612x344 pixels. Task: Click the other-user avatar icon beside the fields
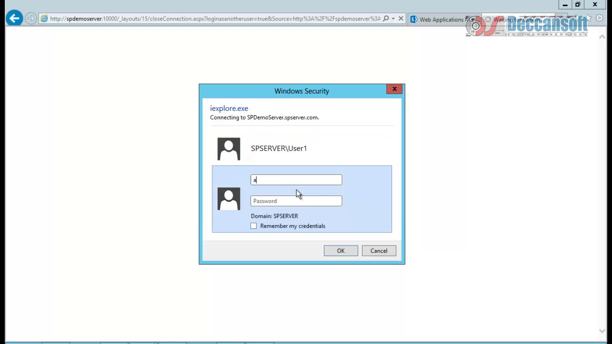click(x=229, y=199)
